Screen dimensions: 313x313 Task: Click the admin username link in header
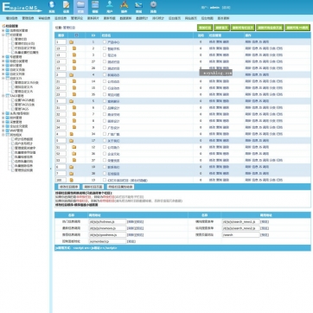tap(214, 7)
